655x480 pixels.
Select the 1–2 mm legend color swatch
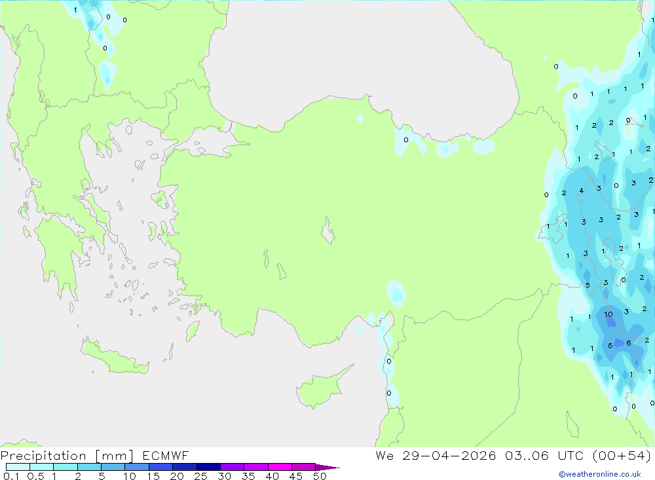65,467
